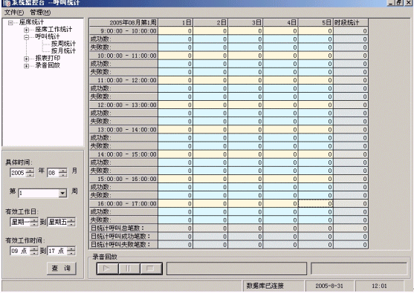Collapse the 呼叫统计 tree node
This screenshot has width=414, height=293.
click(x=27, y=37)
